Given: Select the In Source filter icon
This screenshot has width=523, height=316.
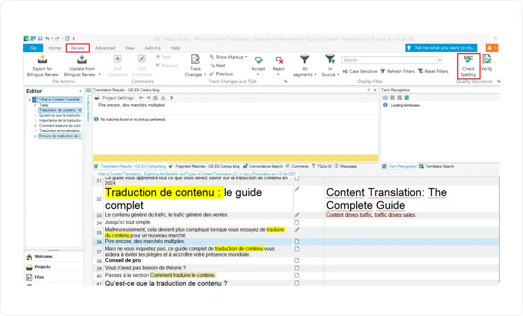Looking at the screenshot, I should click(330, 61).
